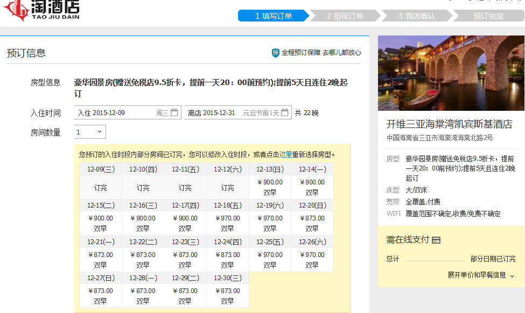Select the 预订完成 step tab
Screen dimensions: 525x313
488,16
